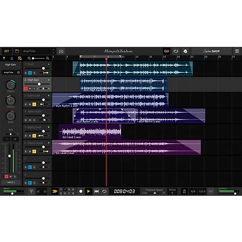Click the save preset icon beside the preset name
The height and width of the screenshot is (242, 242).
[x=61, y=51]
